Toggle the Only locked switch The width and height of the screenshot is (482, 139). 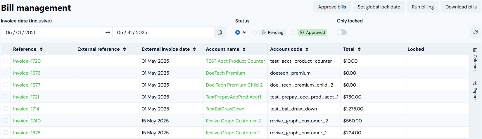coord(341,33)
